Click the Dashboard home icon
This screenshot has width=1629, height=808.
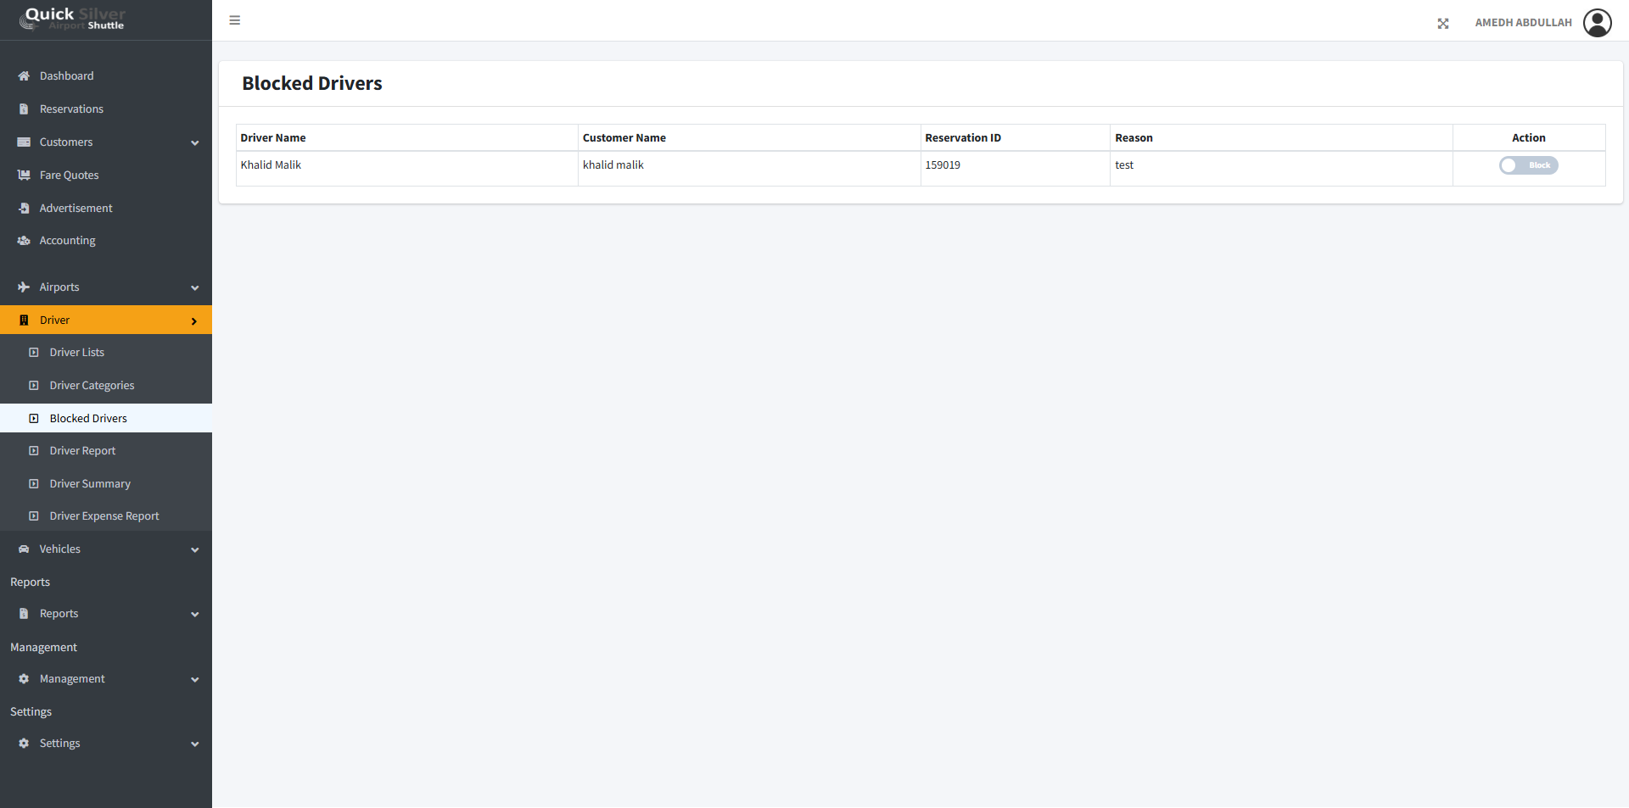(x=24, y=76)
